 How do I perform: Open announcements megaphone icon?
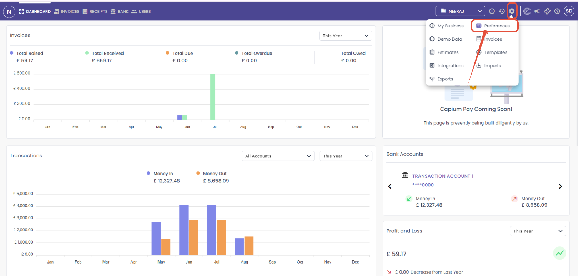[537, 11]
